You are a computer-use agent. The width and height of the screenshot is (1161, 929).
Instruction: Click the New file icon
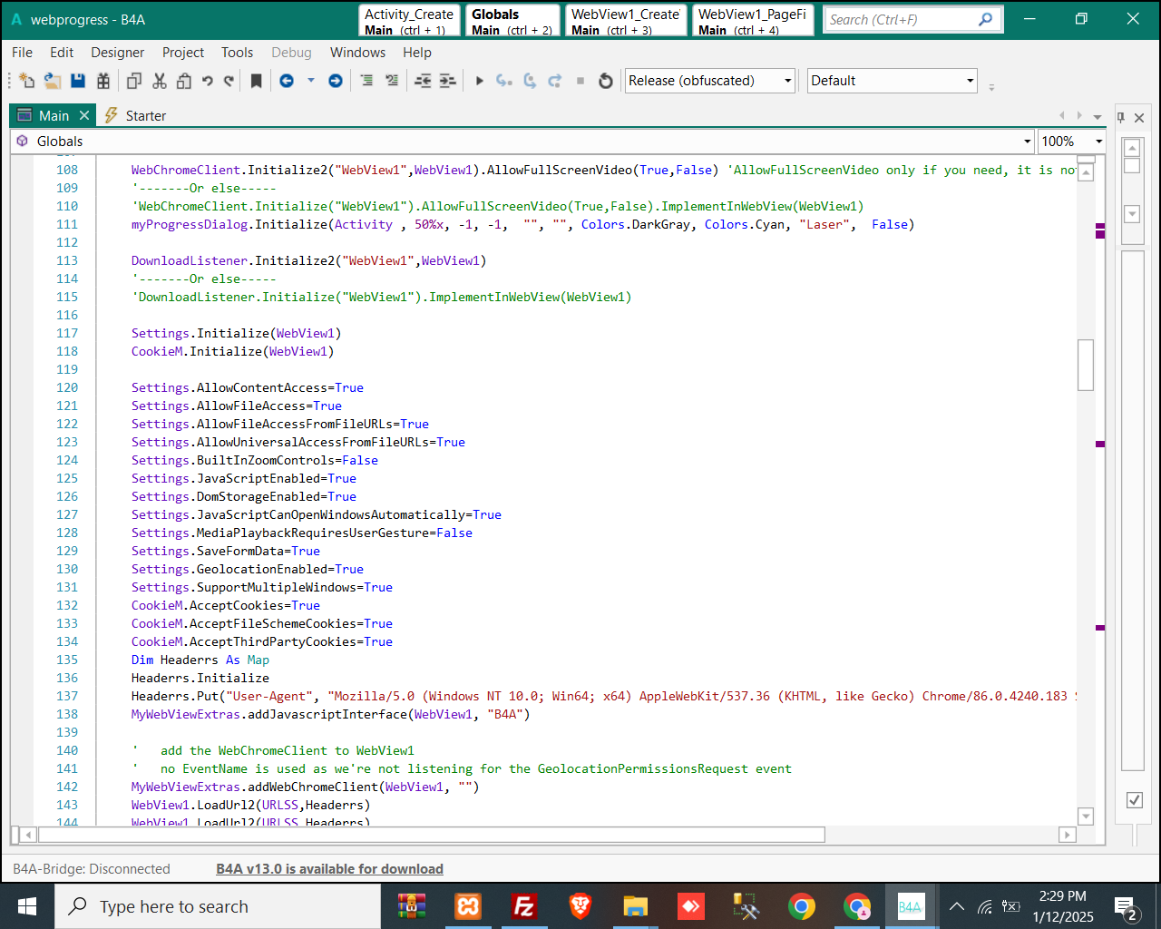pyautogui.click(x=26, y=81)
